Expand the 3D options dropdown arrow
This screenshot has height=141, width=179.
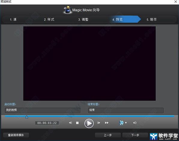coord(126,123)
